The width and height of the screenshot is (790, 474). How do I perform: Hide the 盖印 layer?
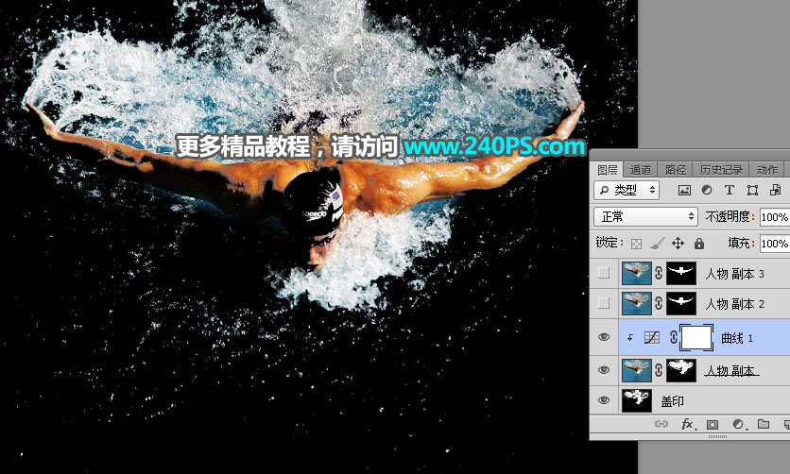(604, 400)
